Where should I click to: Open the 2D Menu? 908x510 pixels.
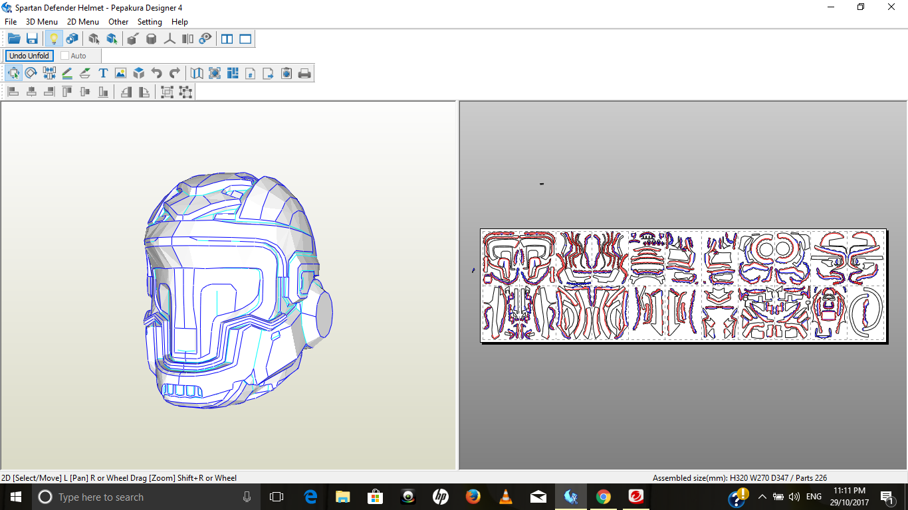(x=83, y=22)
